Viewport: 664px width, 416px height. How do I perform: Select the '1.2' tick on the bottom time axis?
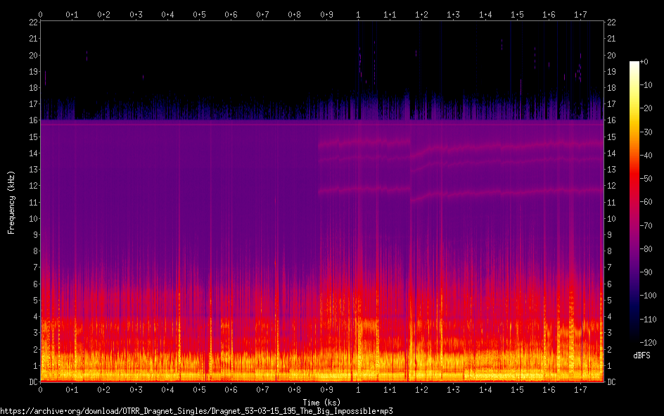point(422,390)
